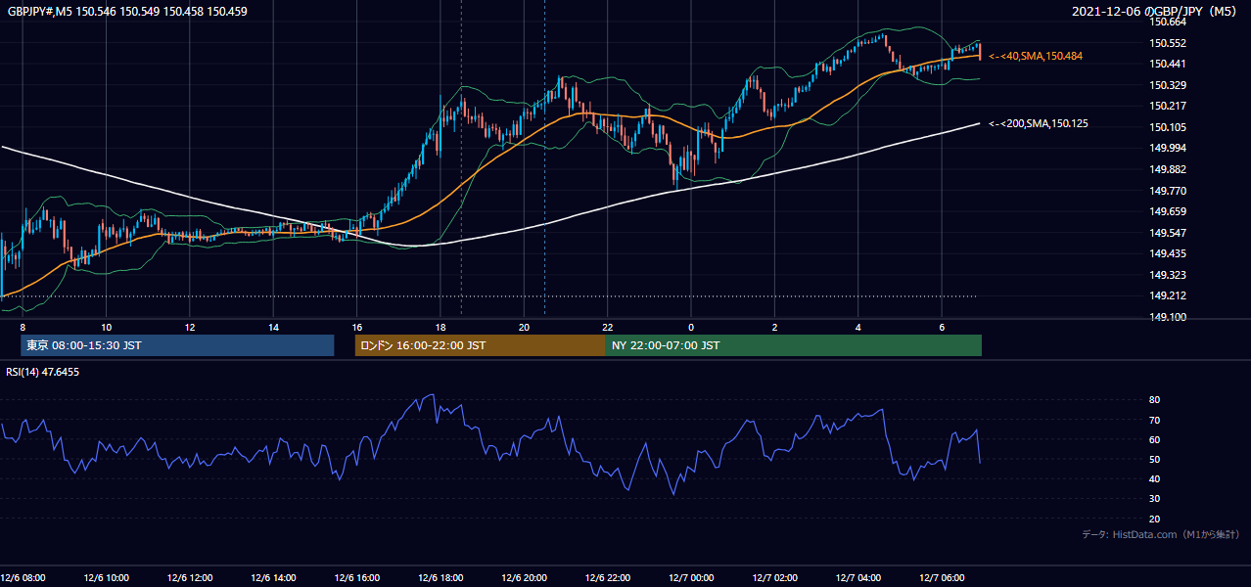Screen dimensions: 1251x587
Task: Click RSI scale value 50
Action: coord(1154,459)
